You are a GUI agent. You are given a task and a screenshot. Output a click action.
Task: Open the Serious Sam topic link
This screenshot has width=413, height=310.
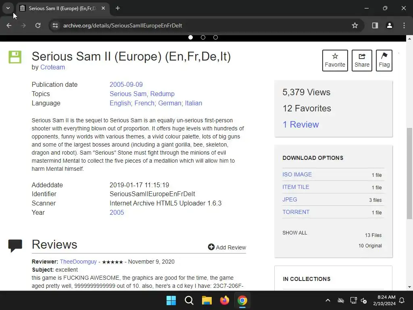pos(128,94)
